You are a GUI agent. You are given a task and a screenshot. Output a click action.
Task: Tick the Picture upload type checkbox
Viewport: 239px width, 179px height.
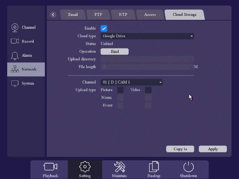(120, 90)
